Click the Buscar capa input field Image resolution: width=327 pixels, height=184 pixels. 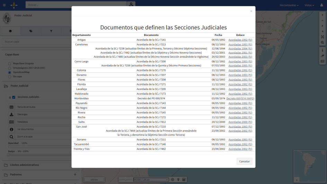point(37,42)
